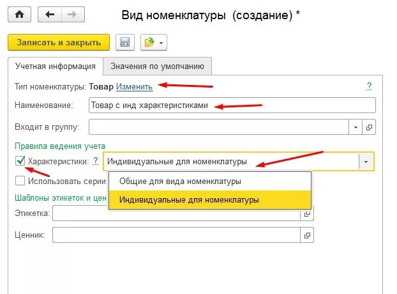Image resolution: width=397 pixels, height=294 pixels.
Task: Open the Ценник field open icon
Action: [x=307, y=235]
